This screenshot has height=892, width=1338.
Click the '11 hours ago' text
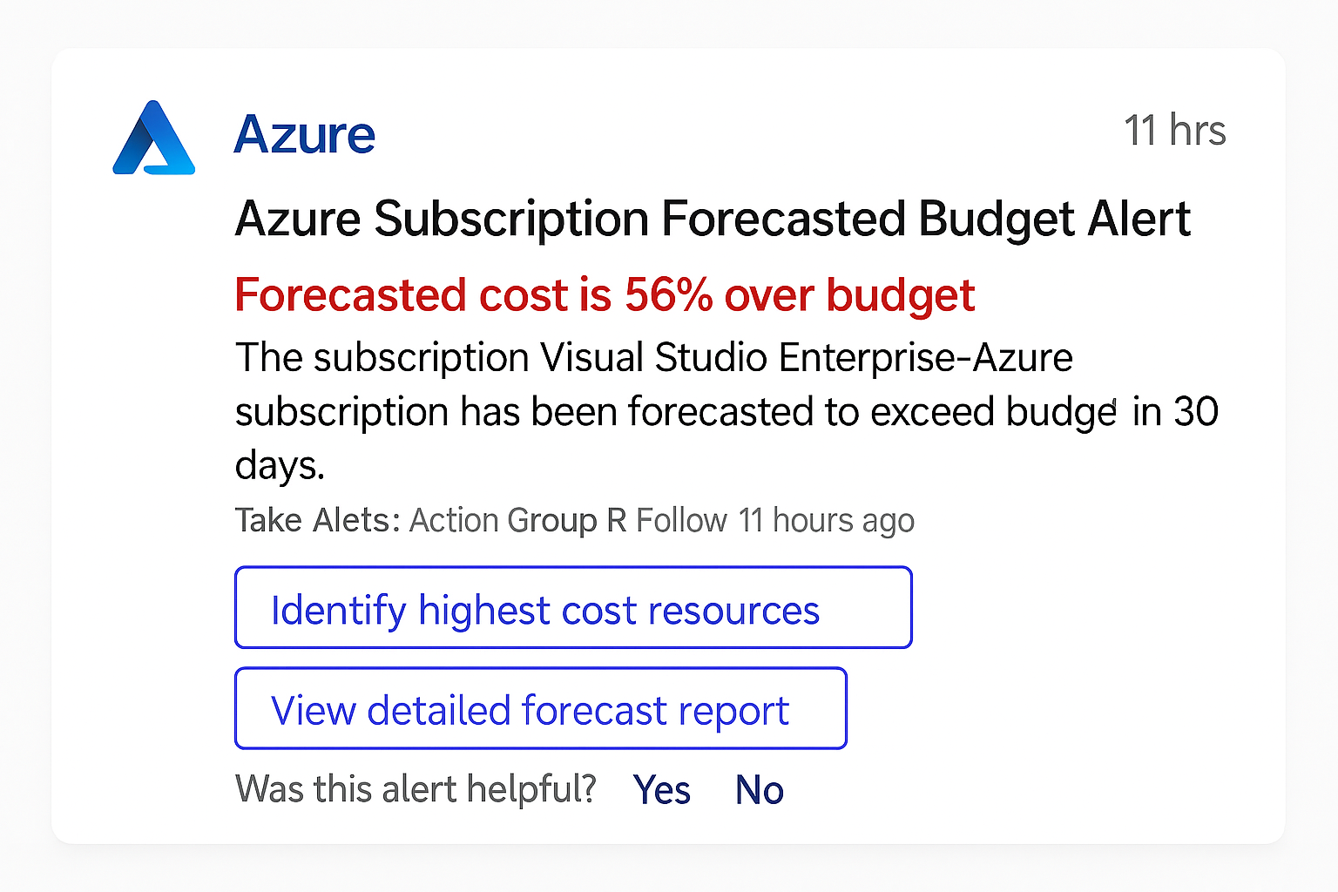click(826, 520)
